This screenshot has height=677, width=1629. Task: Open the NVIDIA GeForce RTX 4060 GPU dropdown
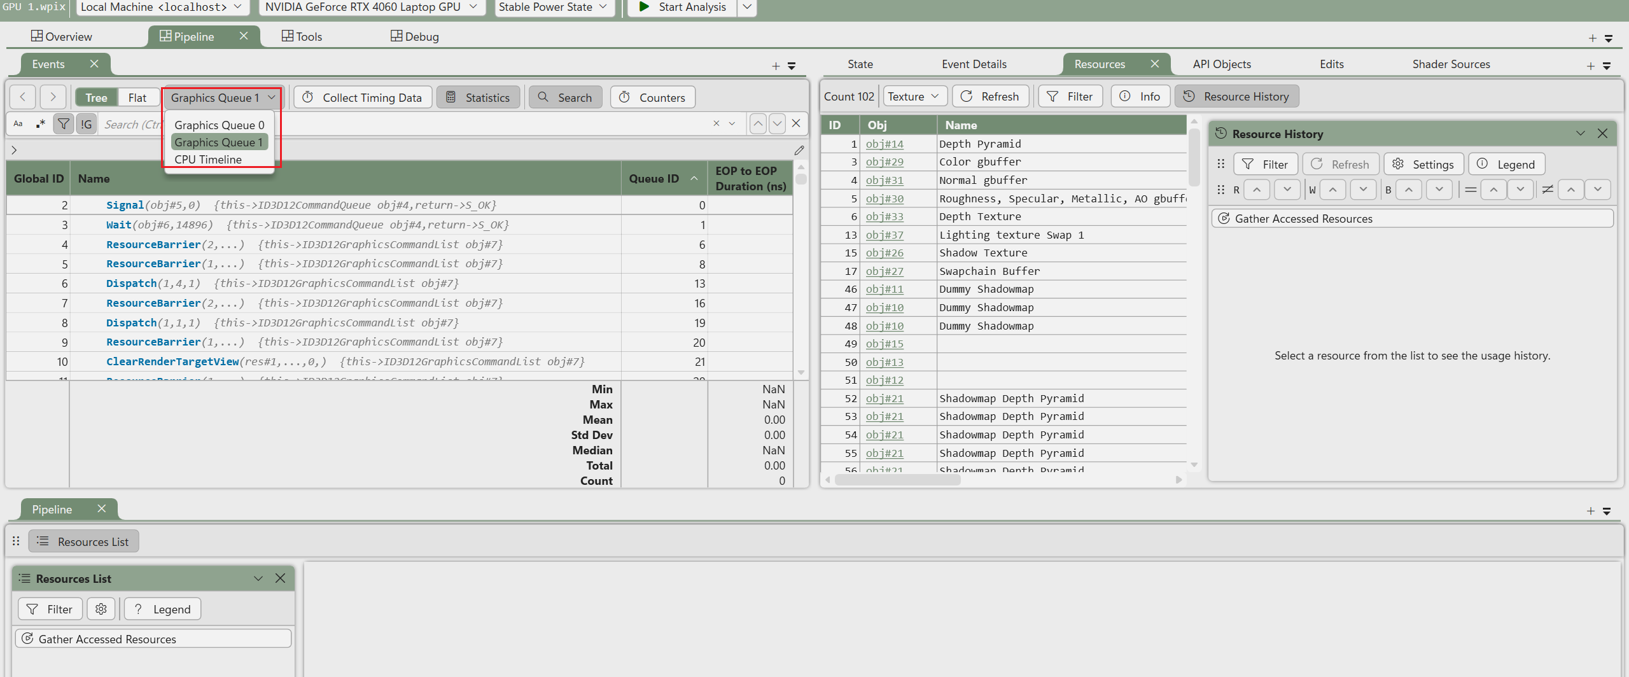point(372,7)
